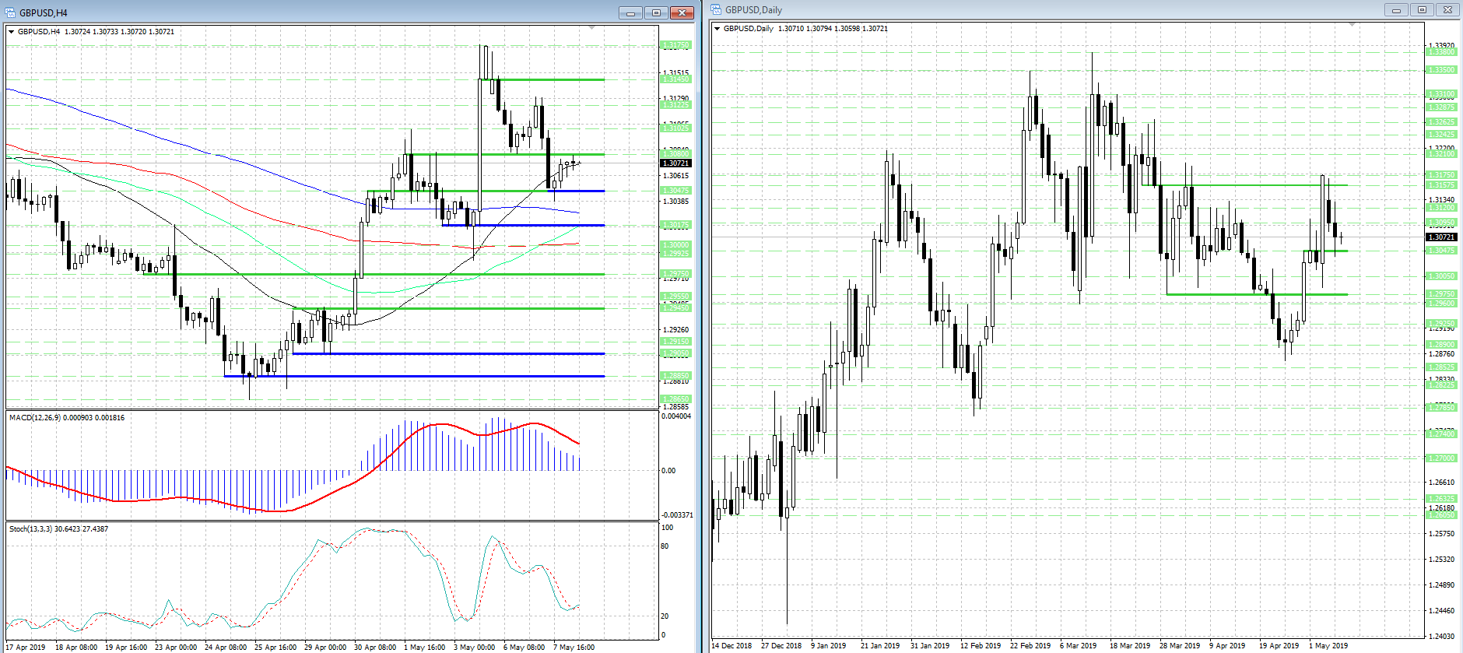Restore down the GBPUSD,Daily chart window
Image resolution: width=1463 pixels, height=653 pixels.
tap(1422, 10)
